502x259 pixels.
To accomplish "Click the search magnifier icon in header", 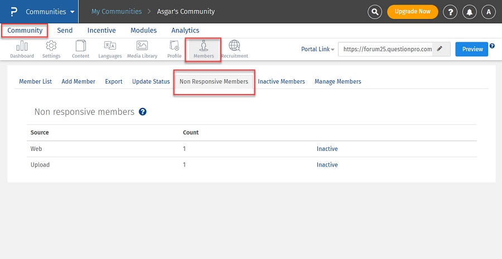I will coord(375,12).
